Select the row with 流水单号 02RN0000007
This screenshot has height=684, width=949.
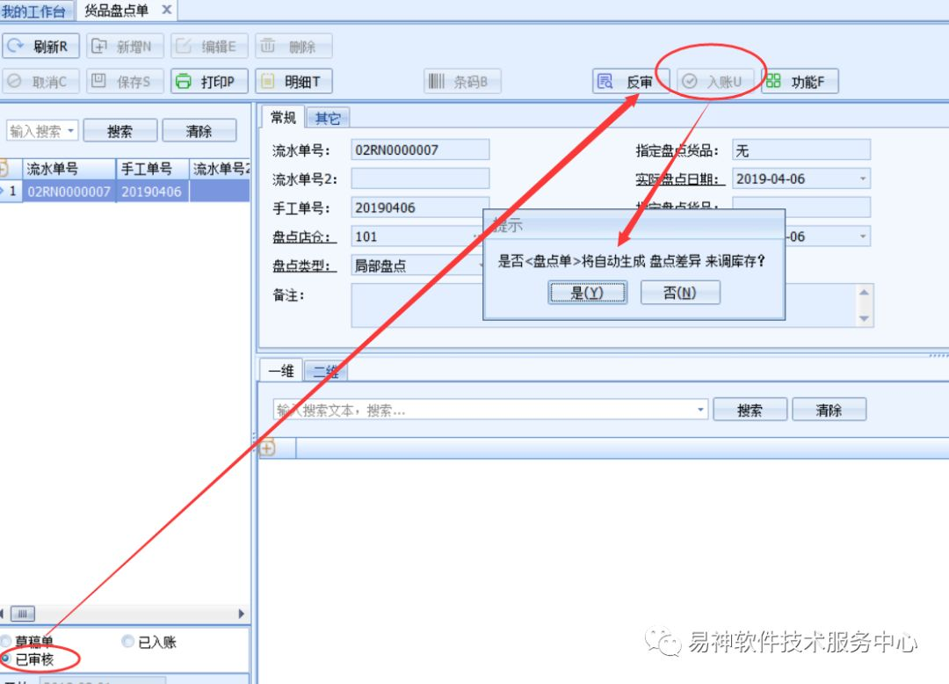click(69, 191)
